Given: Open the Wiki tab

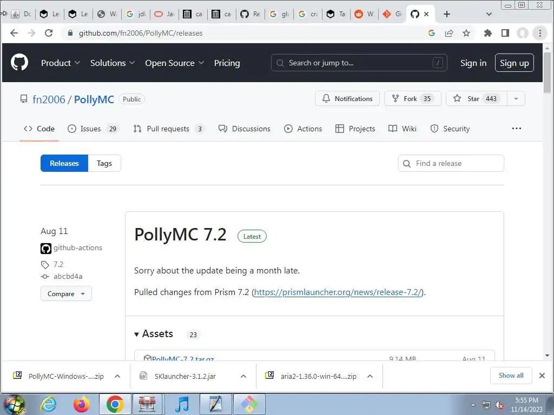Looking at the screenshot, I should point(403,129).
